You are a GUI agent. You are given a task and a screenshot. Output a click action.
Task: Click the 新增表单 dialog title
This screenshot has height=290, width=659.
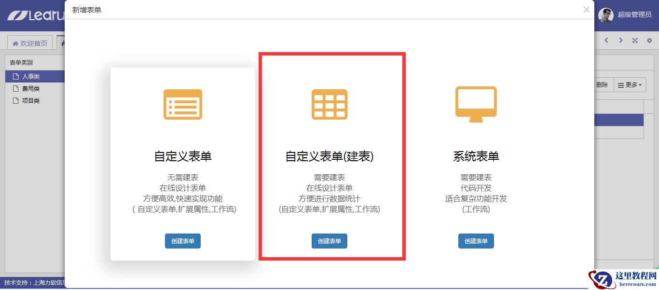click(x=87, y=10)
